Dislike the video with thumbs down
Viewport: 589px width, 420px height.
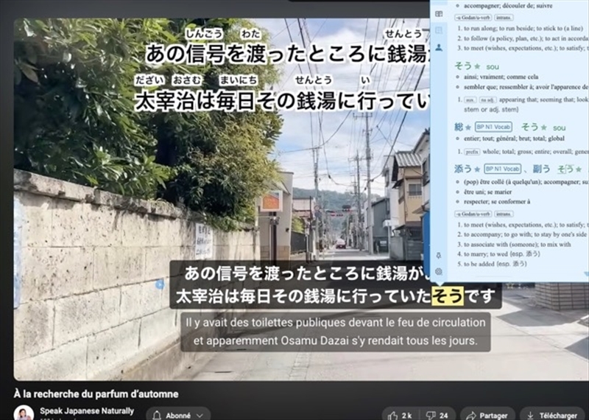pos(437,415)
